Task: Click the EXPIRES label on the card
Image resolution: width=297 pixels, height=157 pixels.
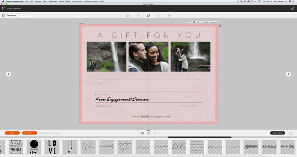Action: [x=188, y=106]
